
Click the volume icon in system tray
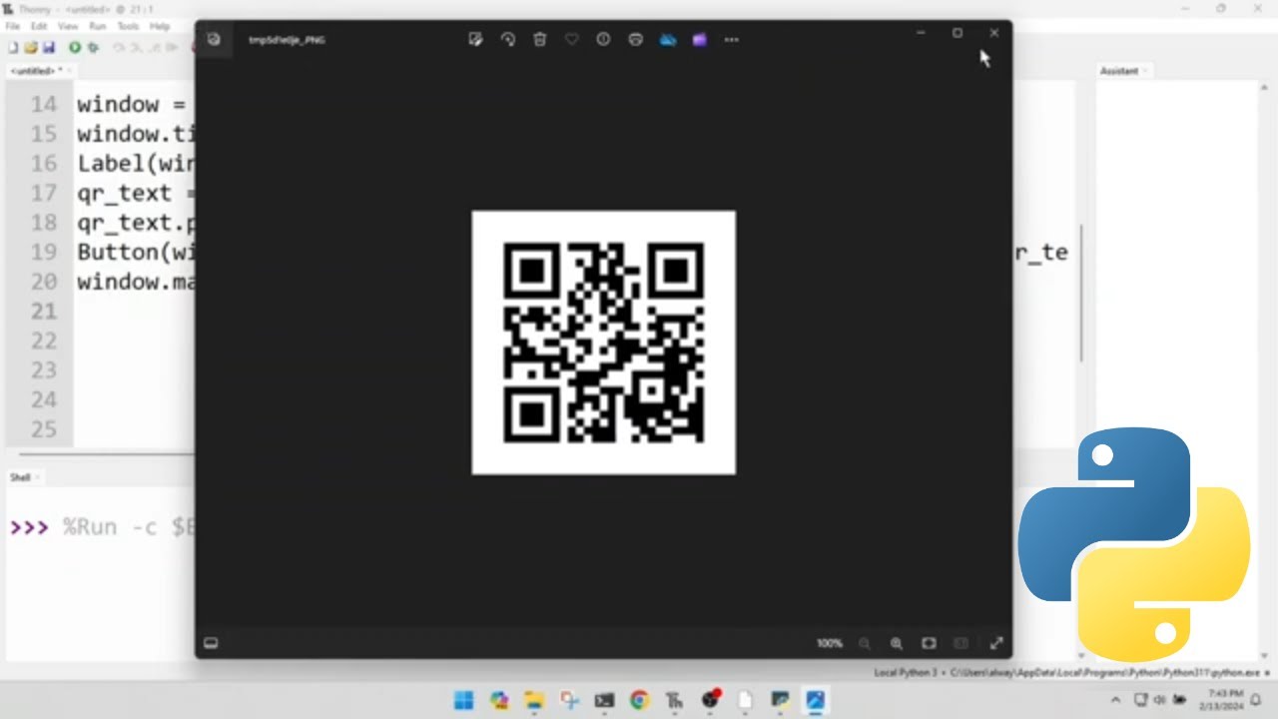pyautogui.click(x=1161, y=699)
